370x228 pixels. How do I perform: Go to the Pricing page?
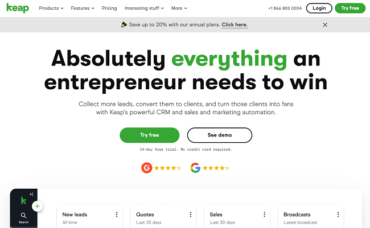pos(109,9)
